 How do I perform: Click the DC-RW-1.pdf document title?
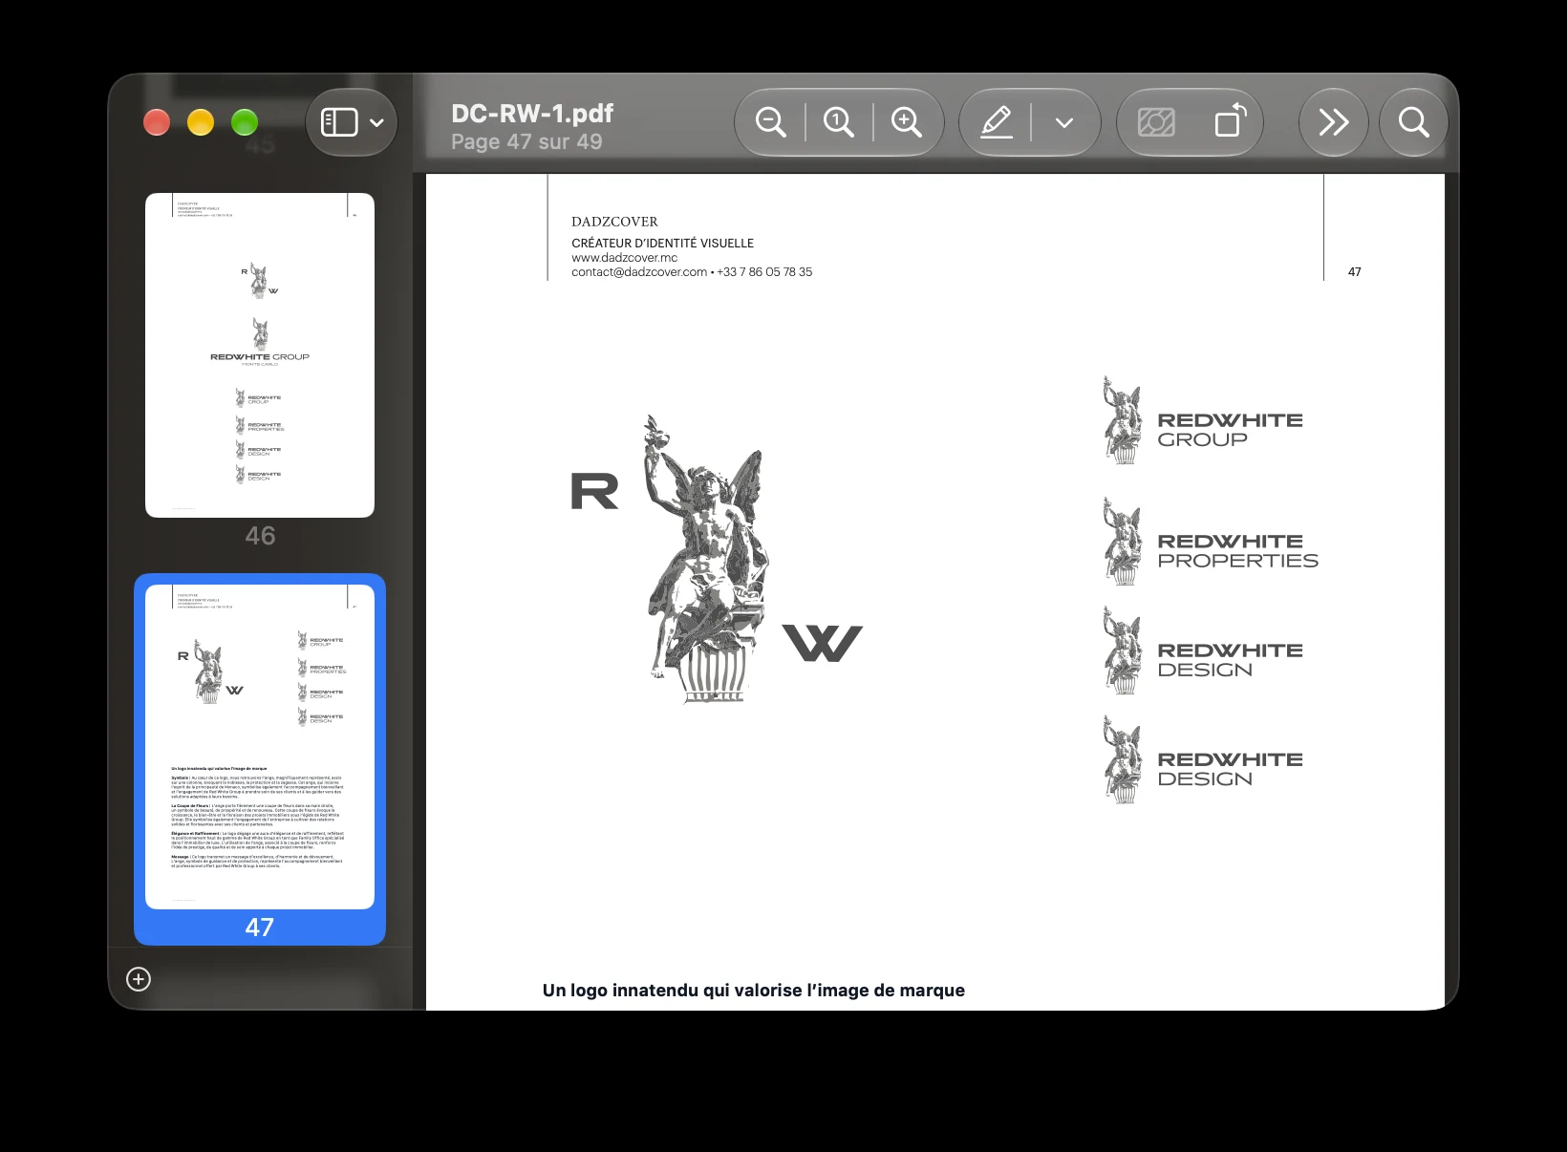(532, 114)
